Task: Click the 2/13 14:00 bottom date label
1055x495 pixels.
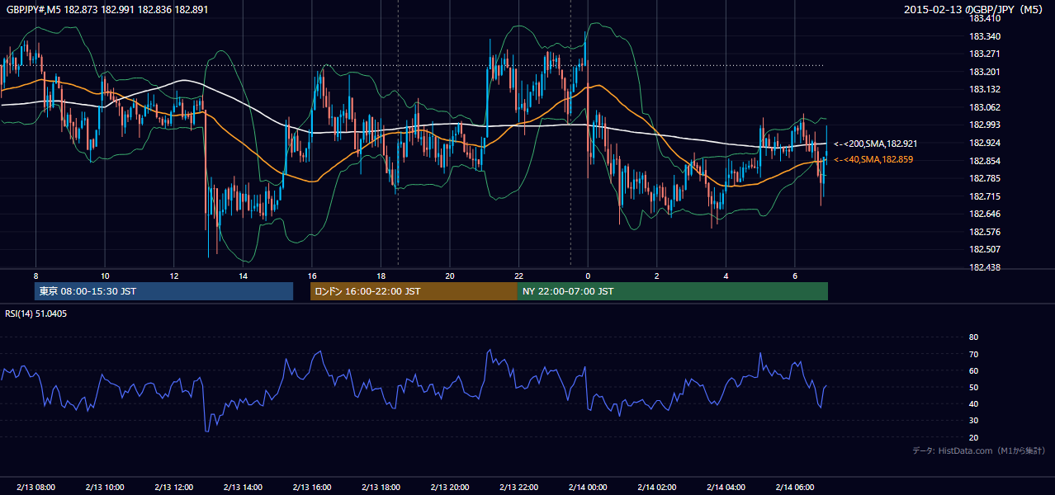Action: (243, 487)
